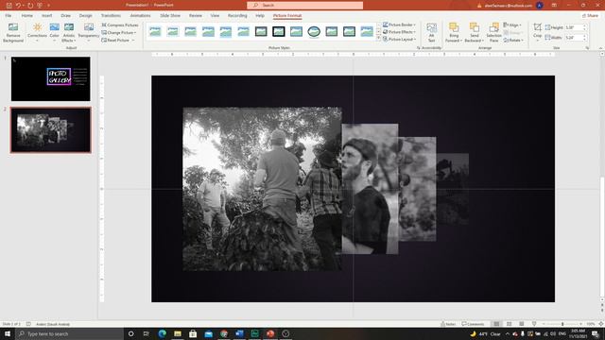The height and width of the screenshot is (340, 605).
Task: Start Slide Show from status bar
Action: tap(534, 324)
